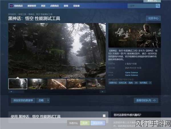Open 点数商店 points shop tab
This screenshot has height=129, width=171.
[54, 6]
